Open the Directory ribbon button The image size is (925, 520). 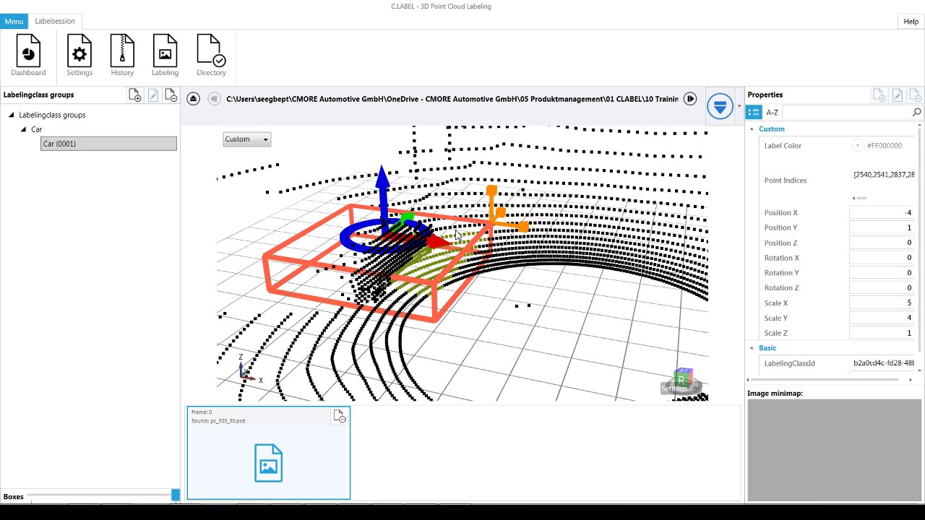point(211,56)
